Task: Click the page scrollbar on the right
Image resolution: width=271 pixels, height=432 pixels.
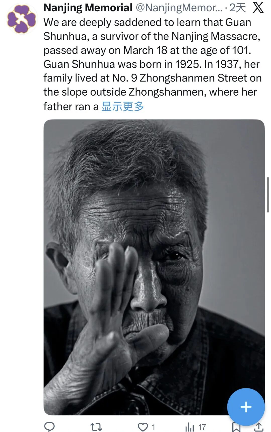Action: [268, 195]
